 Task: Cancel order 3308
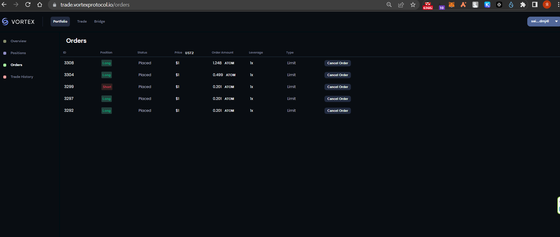pos(338,63)
